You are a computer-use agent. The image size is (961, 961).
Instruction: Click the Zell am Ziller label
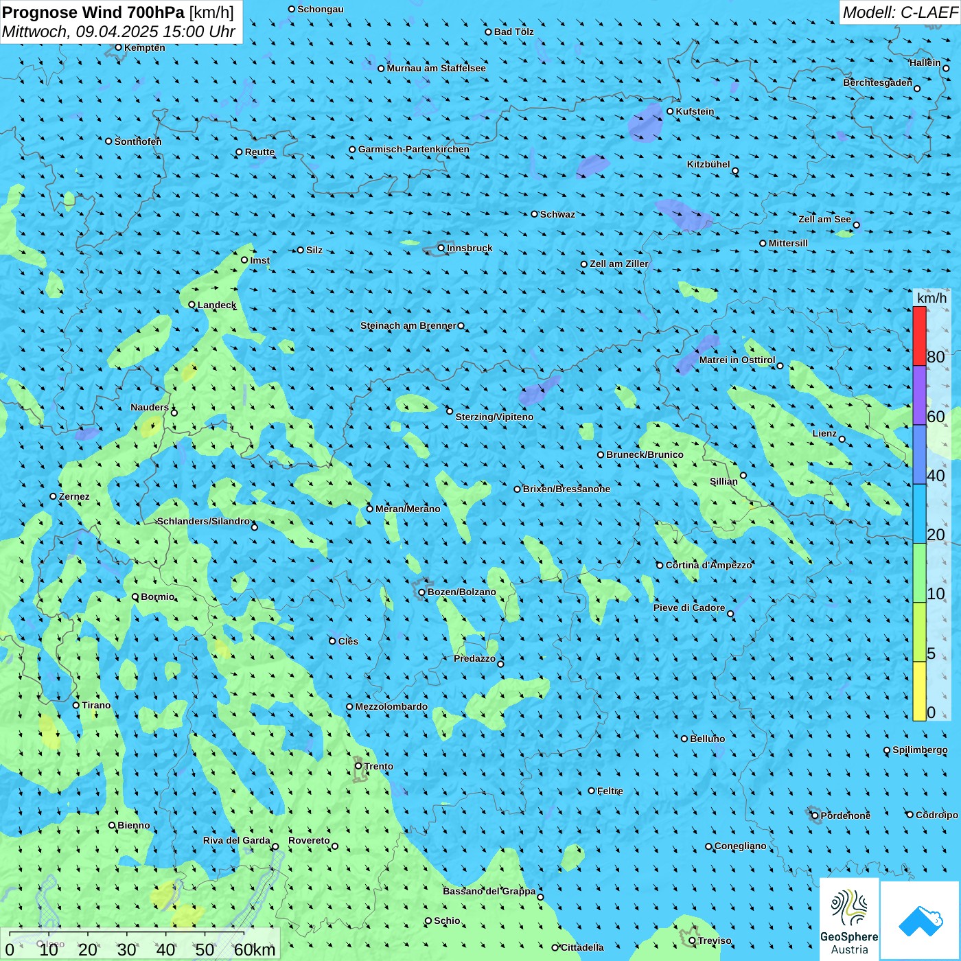(618, 264)
